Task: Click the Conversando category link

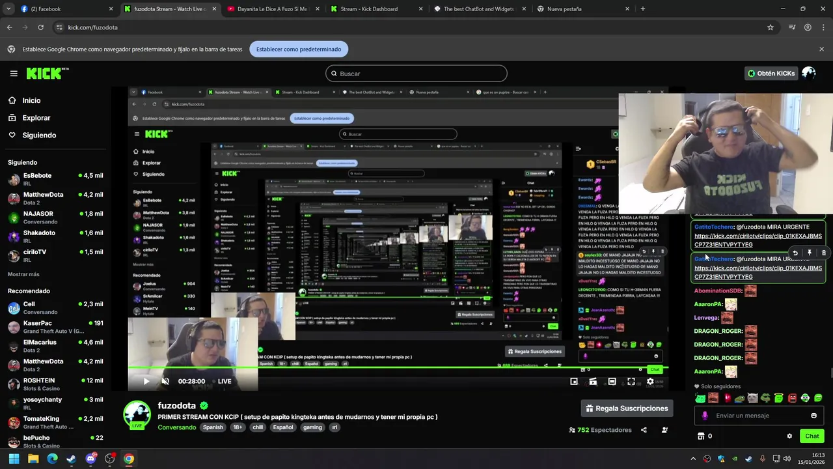Action: point(176,427)
